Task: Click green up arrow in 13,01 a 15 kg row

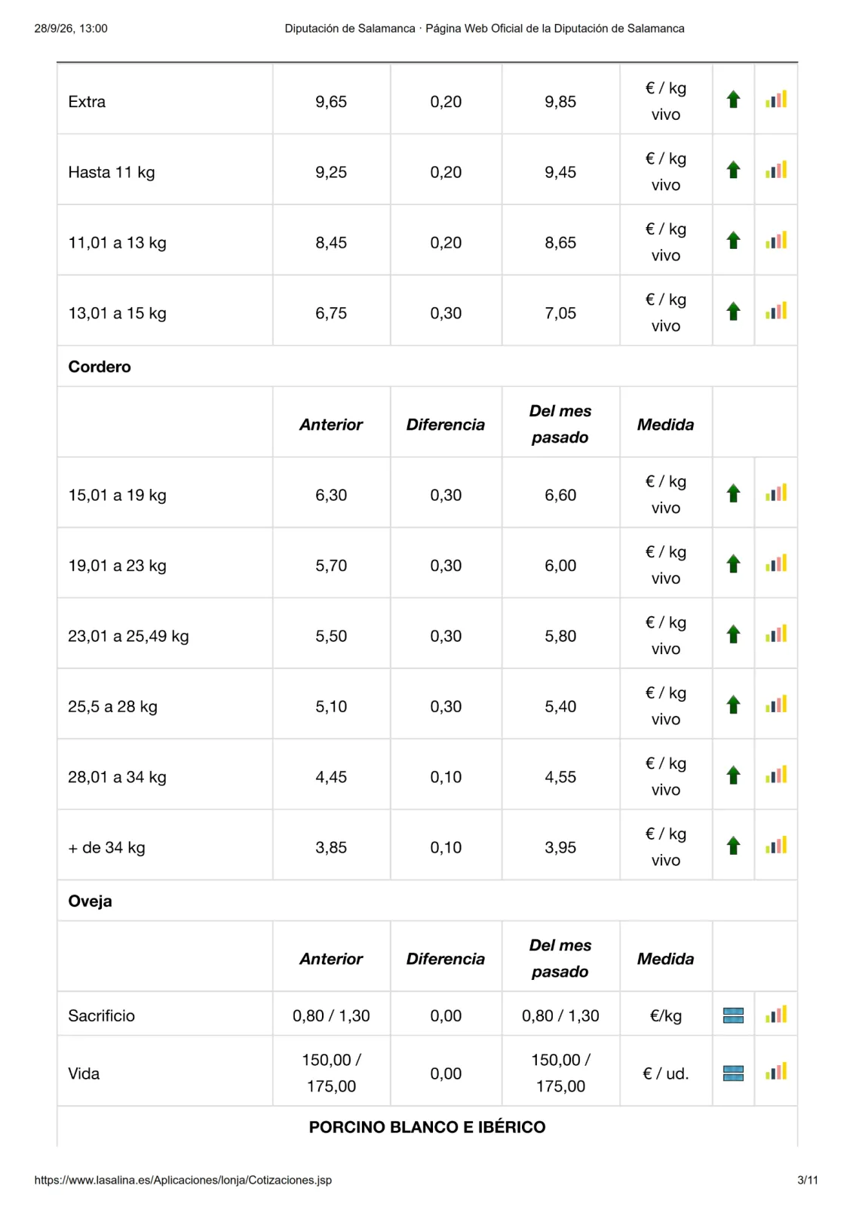Action: (x=733, y=311)
